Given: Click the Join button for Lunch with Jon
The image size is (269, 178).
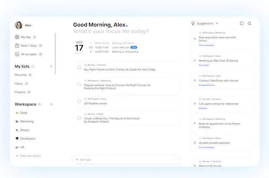Looking at the screenshot, I should (x=134, y=47).
